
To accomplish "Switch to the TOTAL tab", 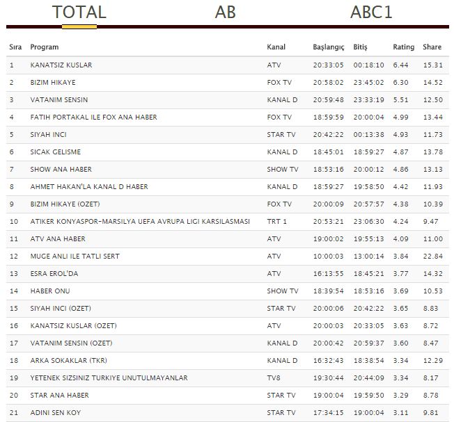I will point(79,13).
